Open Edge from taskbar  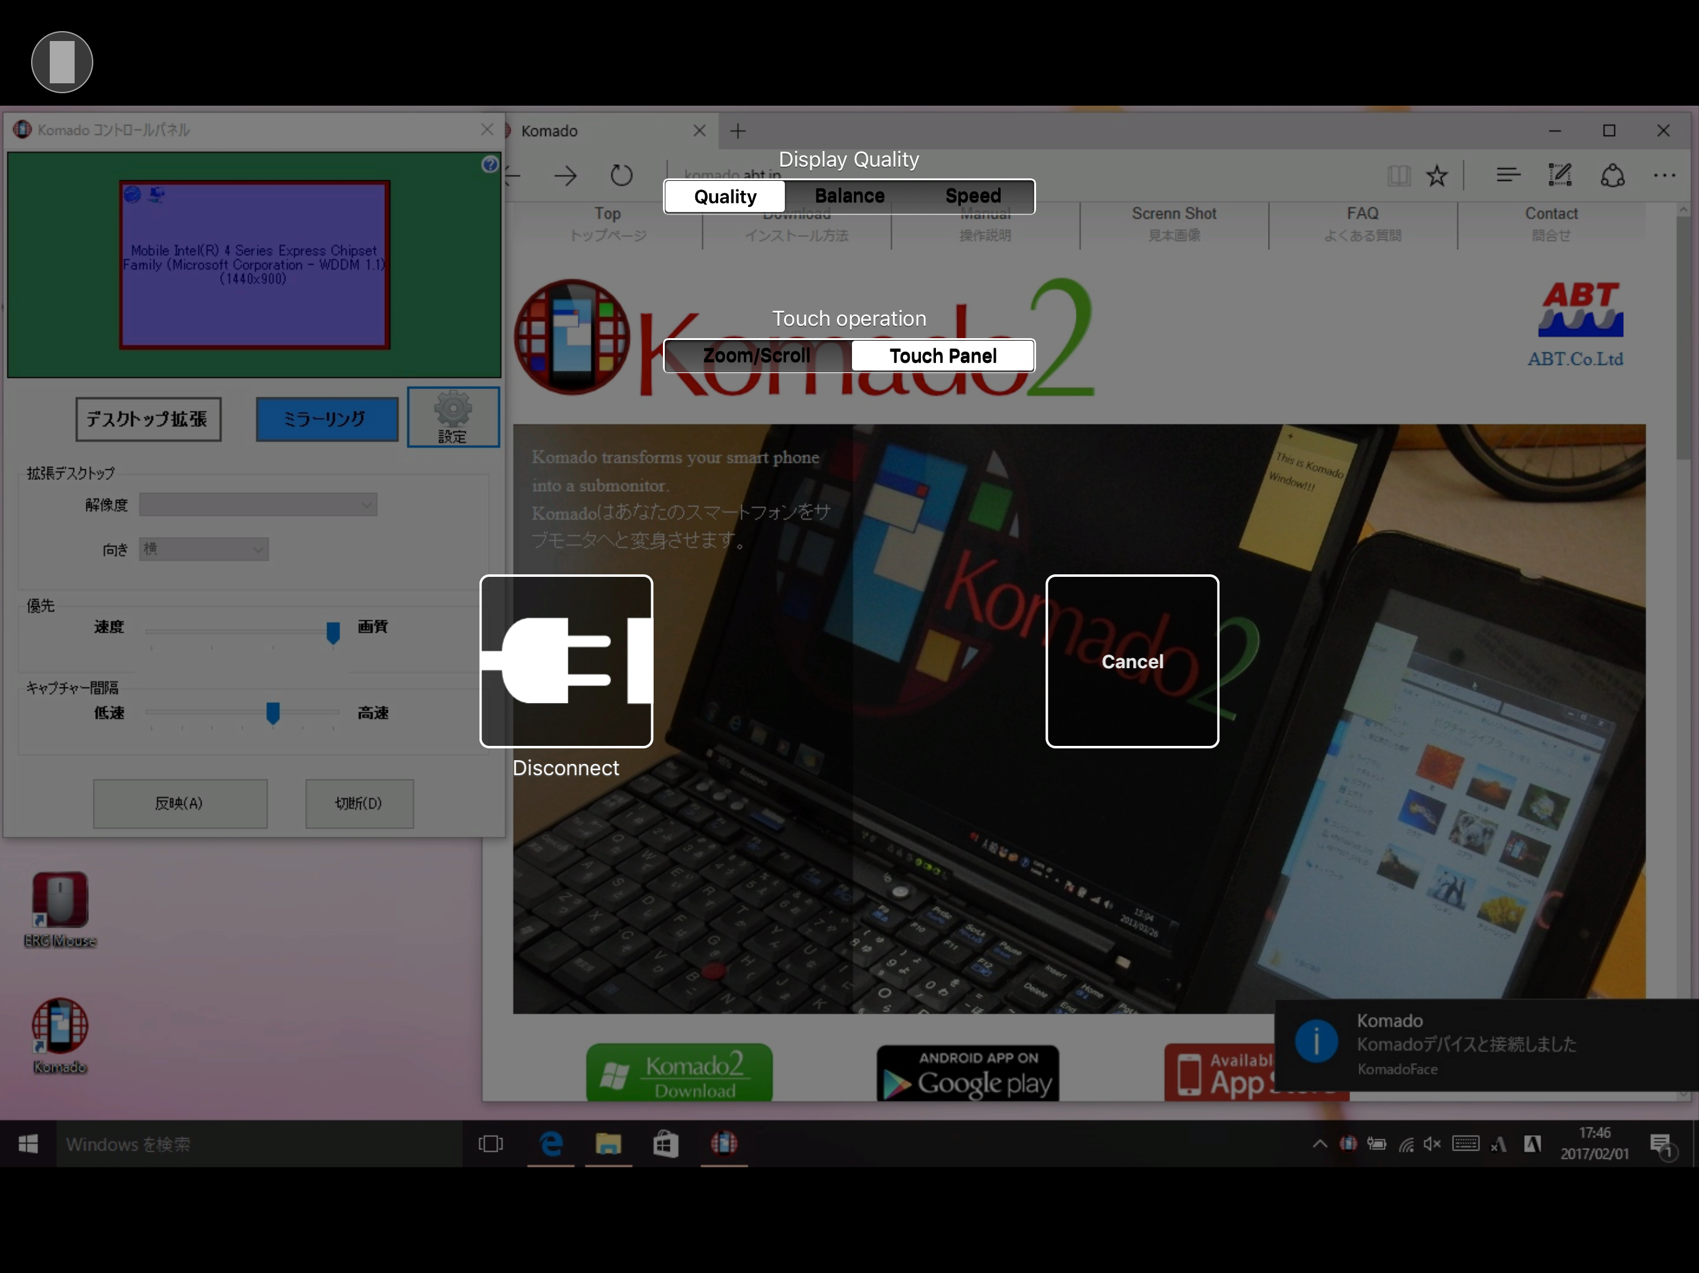tap(551, 1144)
